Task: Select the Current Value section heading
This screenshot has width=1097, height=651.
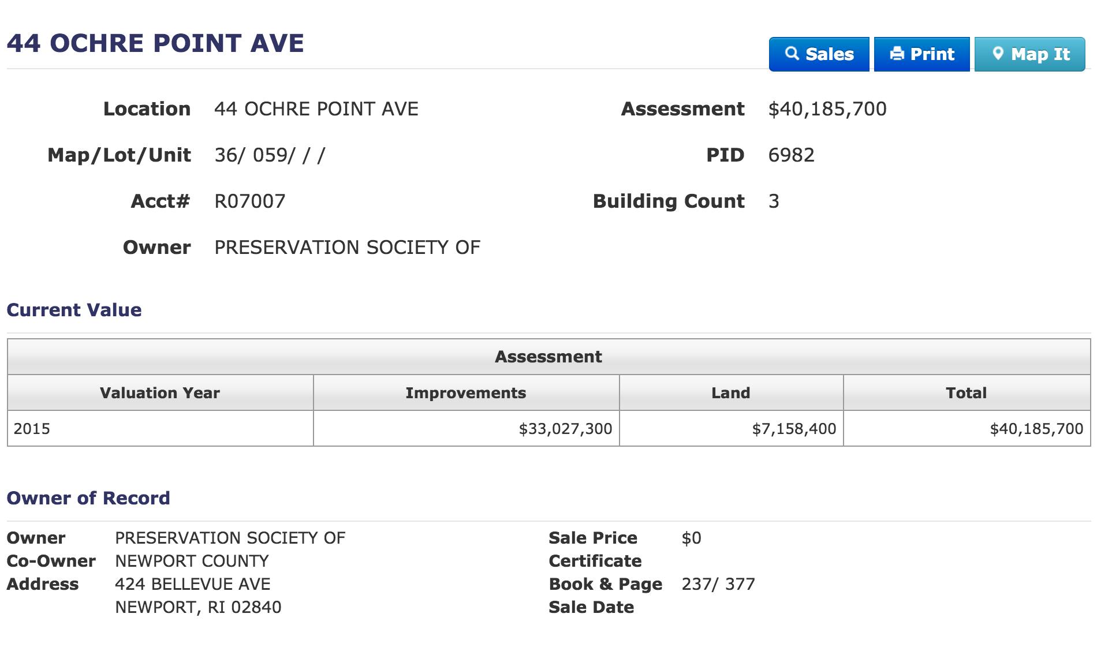Action: [x=74, y=310]
